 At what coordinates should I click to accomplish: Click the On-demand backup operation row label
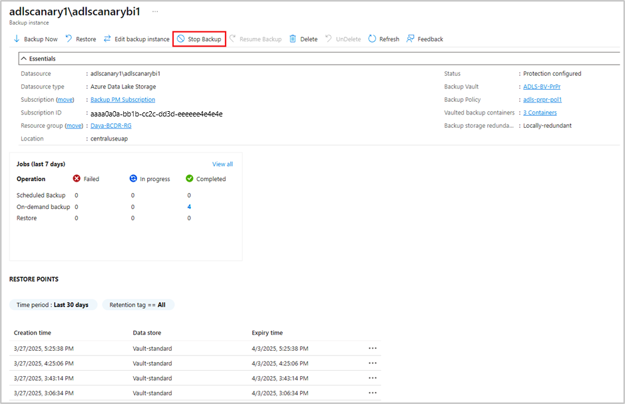pyautogui.click(x=43, y=207)
